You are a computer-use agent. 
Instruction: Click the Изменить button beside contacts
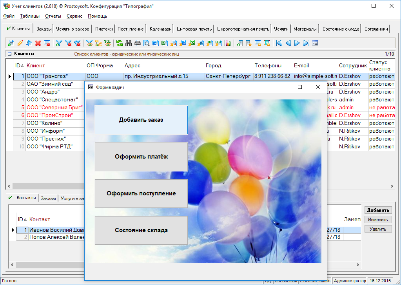click(378, 220)
